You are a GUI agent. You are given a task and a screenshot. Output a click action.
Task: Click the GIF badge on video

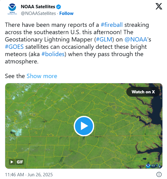[x=20, y=162]
